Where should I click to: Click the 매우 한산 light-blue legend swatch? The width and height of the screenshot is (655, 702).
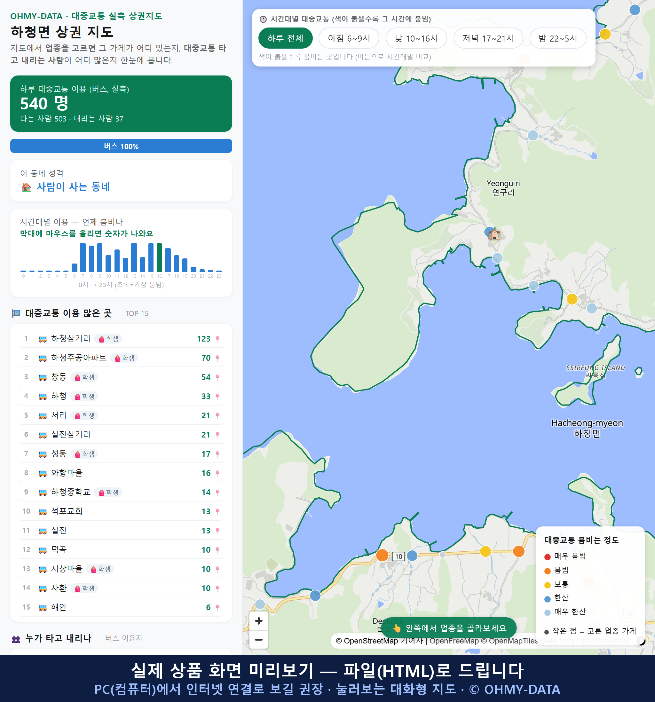547,613
